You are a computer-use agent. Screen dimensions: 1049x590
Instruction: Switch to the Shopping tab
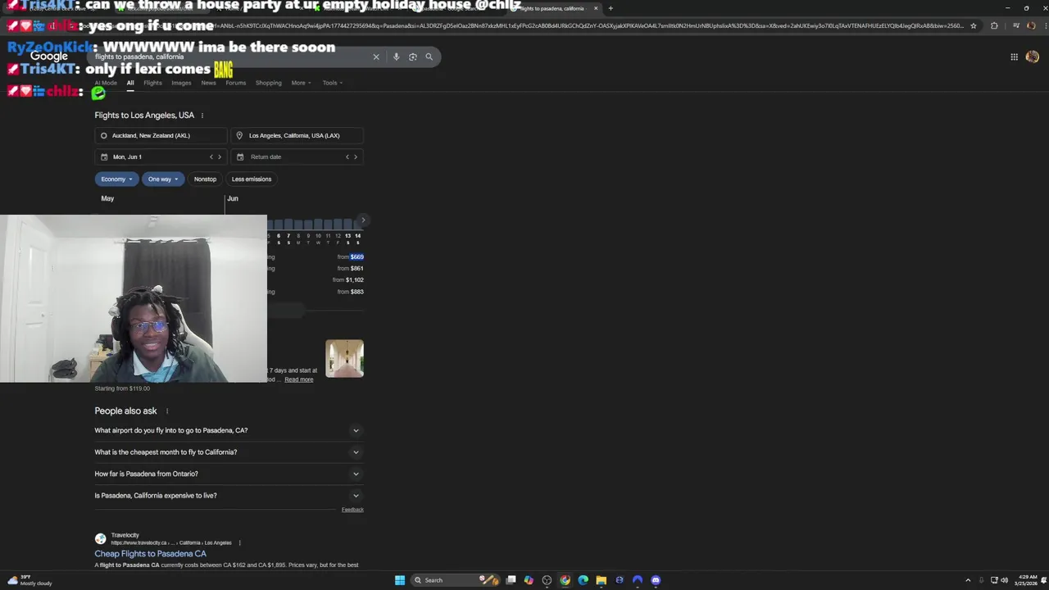[269, 83]
